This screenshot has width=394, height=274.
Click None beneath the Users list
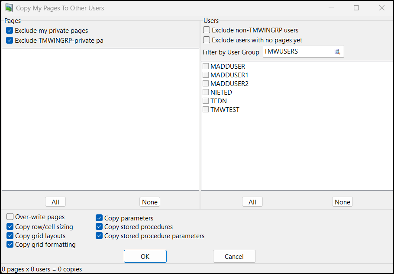click(x=342, y=201)
